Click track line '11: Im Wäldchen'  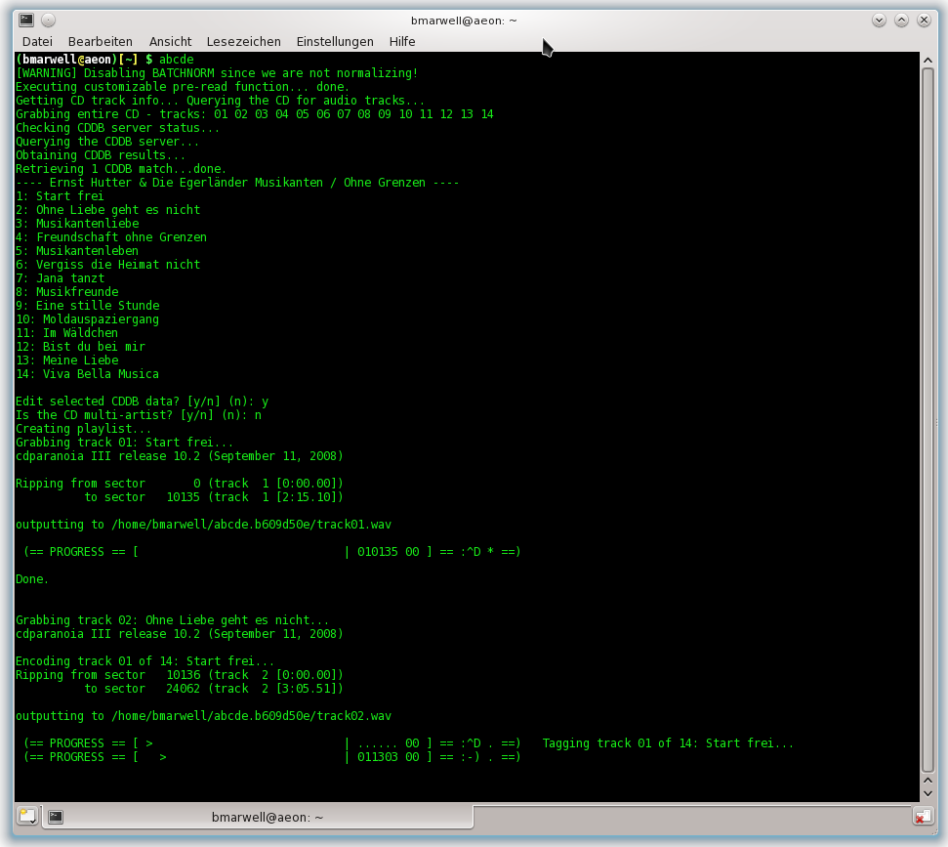tap(67, 333)
